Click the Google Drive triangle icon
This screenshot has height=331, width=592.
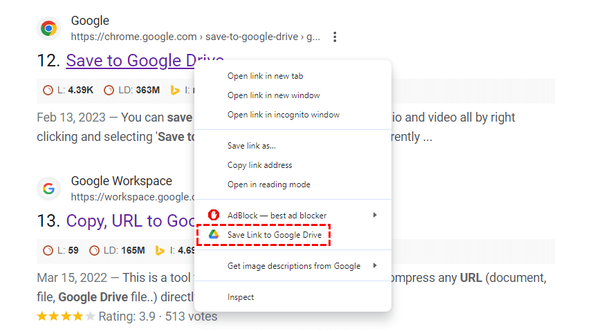(214, 234)
